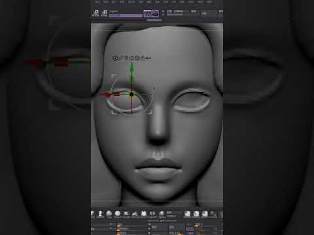
Task: Click the gizmo Reset Mesh Orientation icon
Action: [x=137, y=58]
